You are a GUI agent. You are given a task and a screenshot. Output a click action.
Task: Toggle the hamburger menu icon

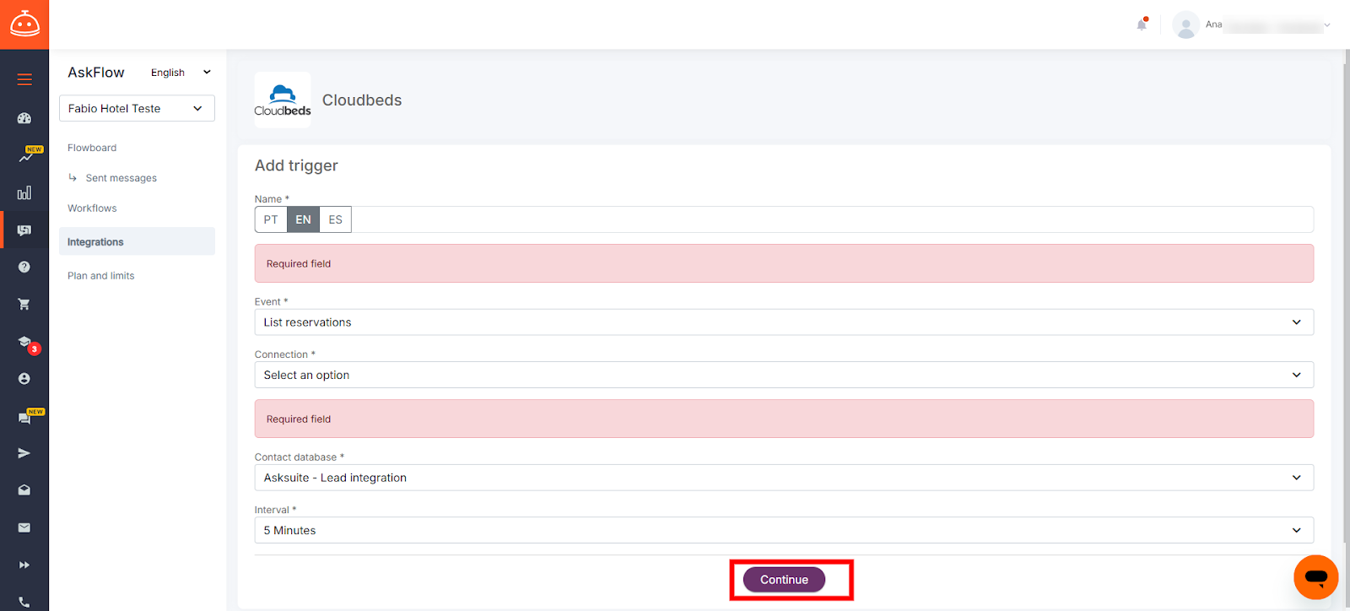tap(24, 79)
